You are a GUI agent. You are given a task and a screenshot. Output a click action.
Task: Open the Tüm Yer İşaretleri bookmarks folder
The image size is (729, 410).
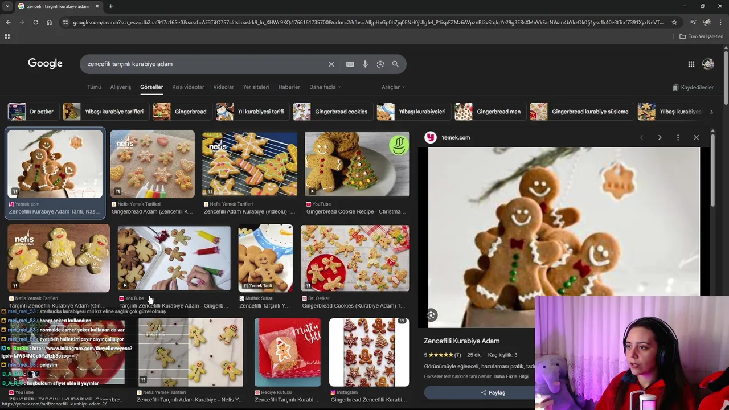tap(701, 36)
